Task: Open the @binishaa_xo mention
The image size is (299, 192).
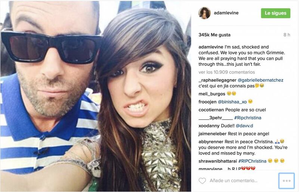Action: pyautogui.click(x=232, y=102)
